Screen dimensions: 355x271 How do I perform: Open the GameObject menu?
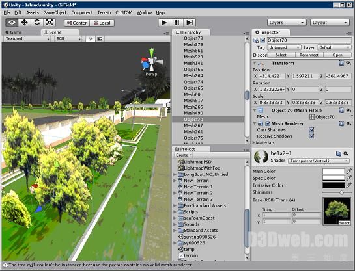coord(55,12)
